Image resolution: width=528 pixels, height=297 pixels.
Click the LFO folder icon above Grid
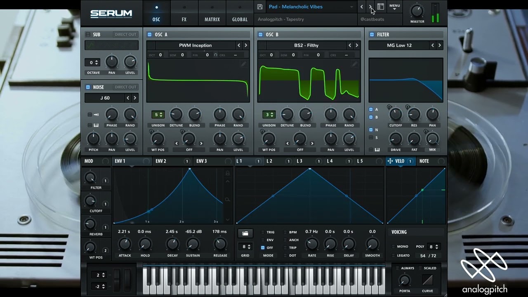pyautogui.click(x=245, y=233)
